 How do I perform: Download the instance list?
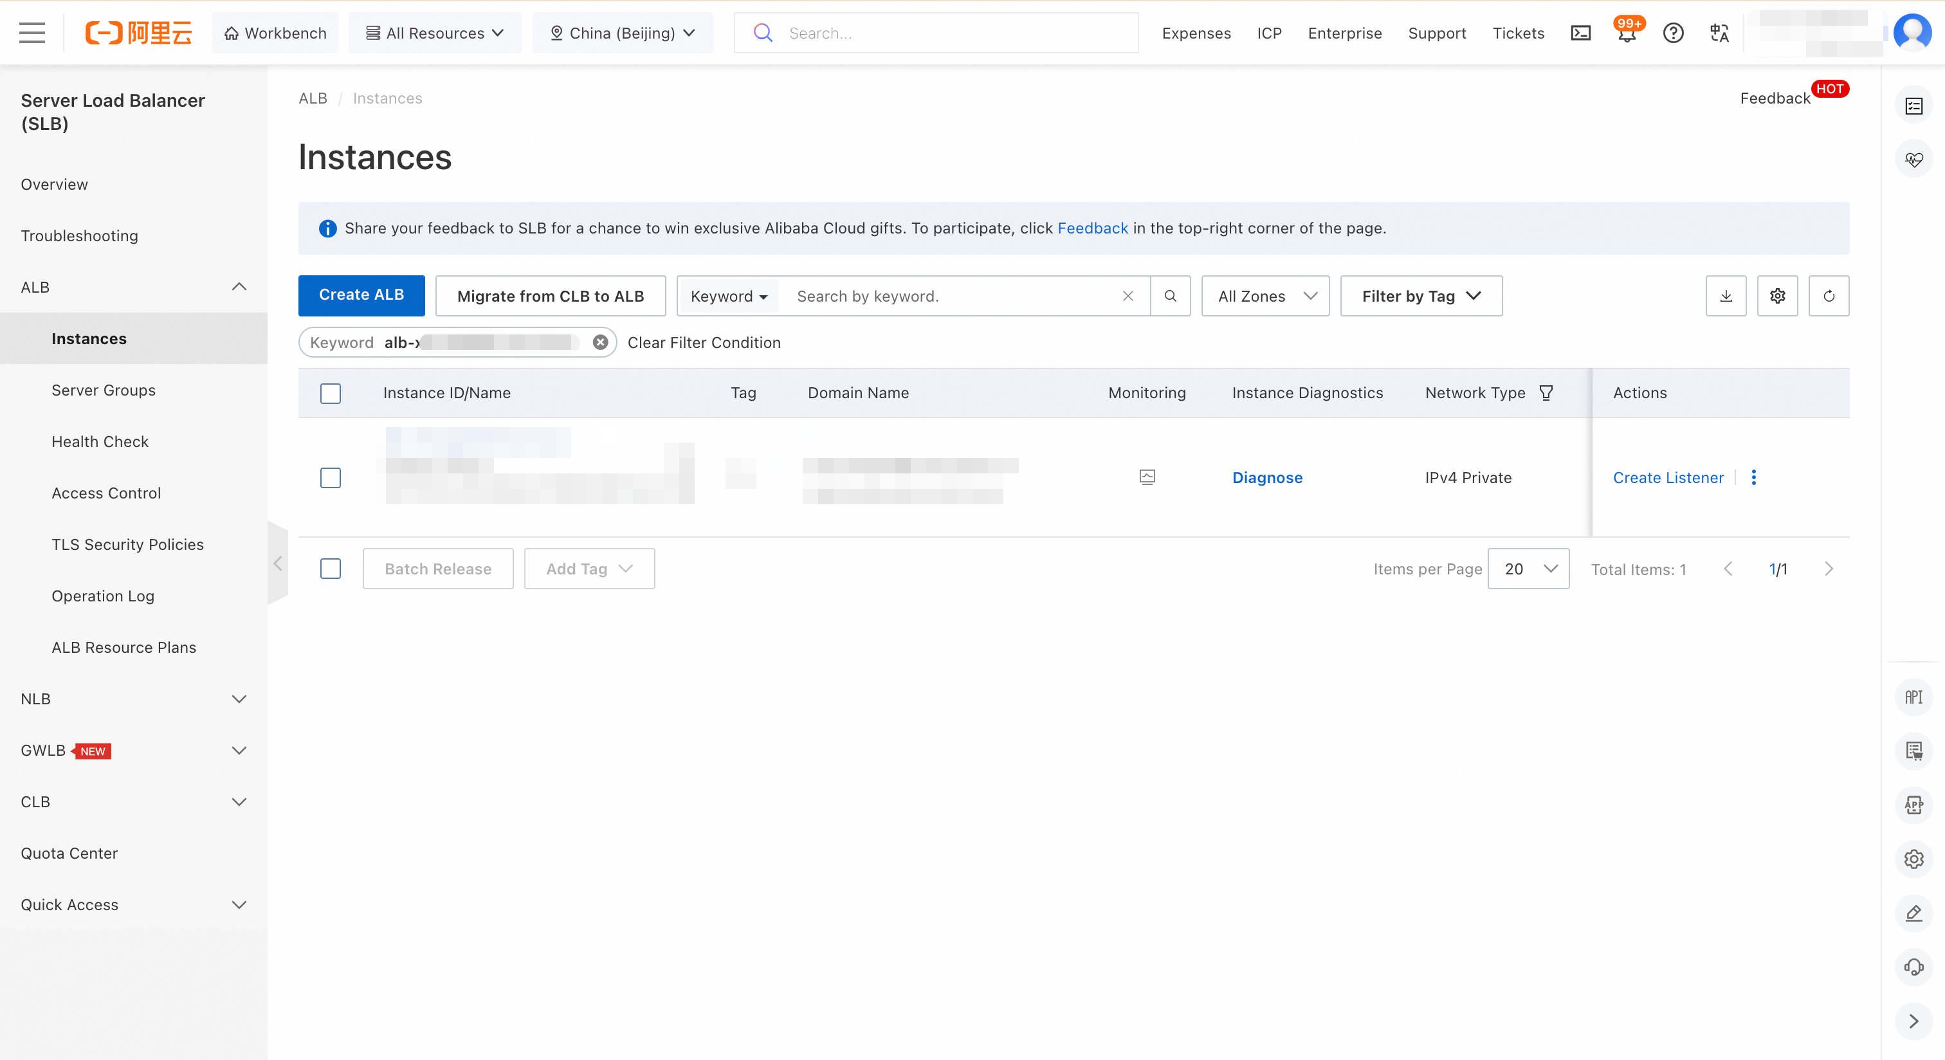(1726, 296)
